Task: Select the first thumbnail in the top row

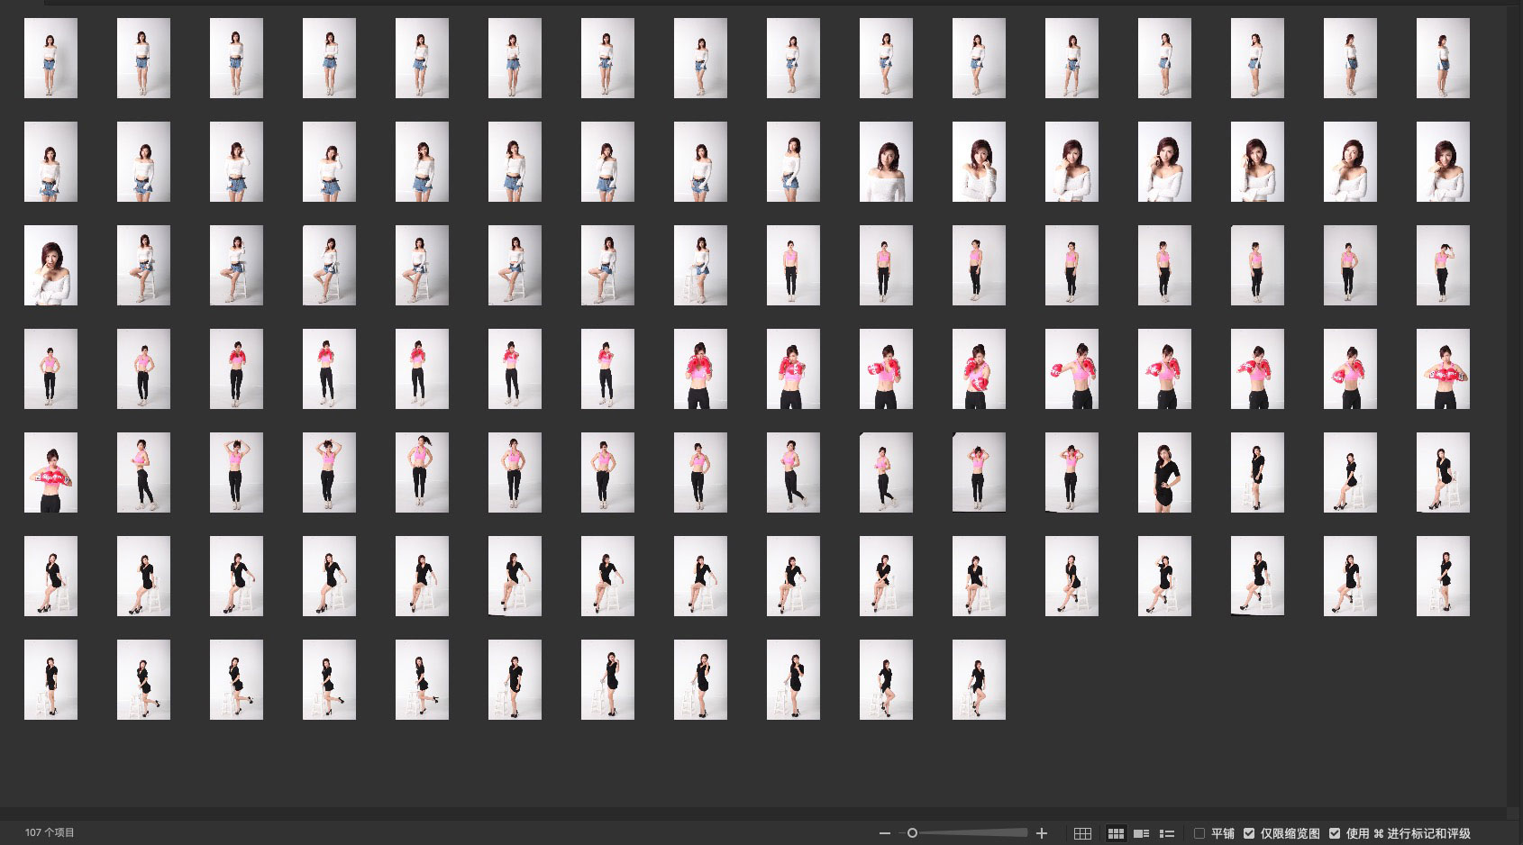Action: 50,59
